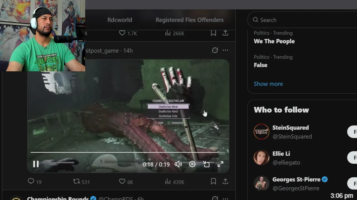Click the search magnifier icon
This screenshot has width=357, height=200.
tap(255, 20)
